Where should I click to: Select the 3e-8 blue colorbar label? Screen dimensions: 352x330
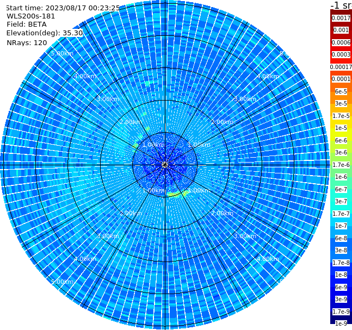[341, 250]
